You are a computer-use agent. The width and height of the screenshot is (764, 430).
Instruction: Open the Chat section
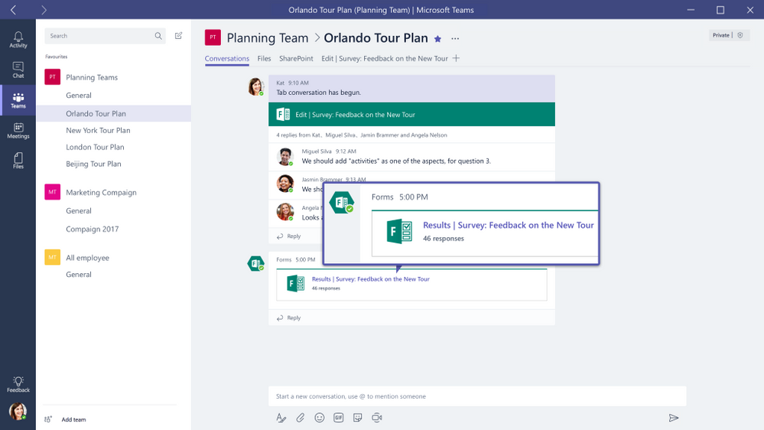(x=18, y=70)
